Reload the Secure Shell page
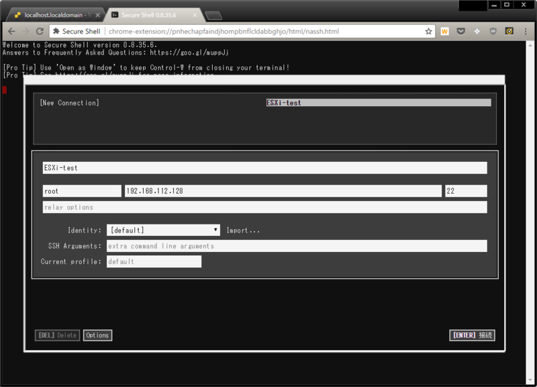Screen dimensions: 537x387 click(x=40, y=31)
